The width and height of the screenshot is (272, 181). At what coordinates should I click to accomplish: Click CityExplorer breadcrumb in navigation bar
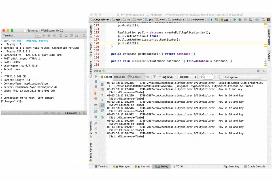pos(100,20)
